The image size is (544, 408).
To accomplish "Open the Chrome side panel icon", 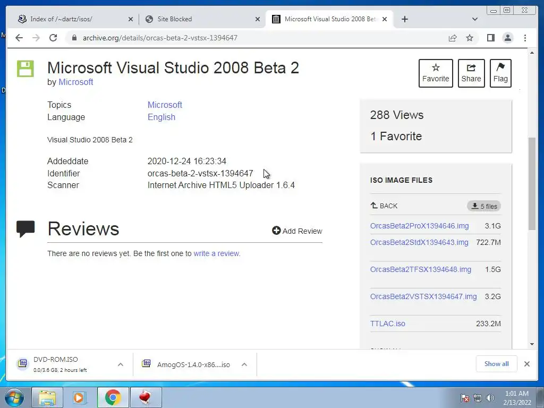I will coord(490,38).
